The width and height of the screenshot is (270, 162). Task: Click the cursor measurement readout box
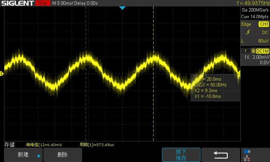point(215,87)
